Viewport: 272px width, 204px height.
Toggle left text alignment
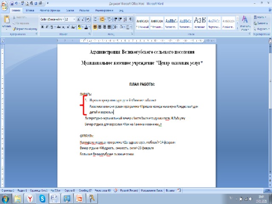(95, 27)
